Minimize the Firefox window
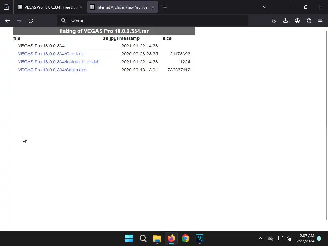The image size is (328, 246). (x=291, y=7)
